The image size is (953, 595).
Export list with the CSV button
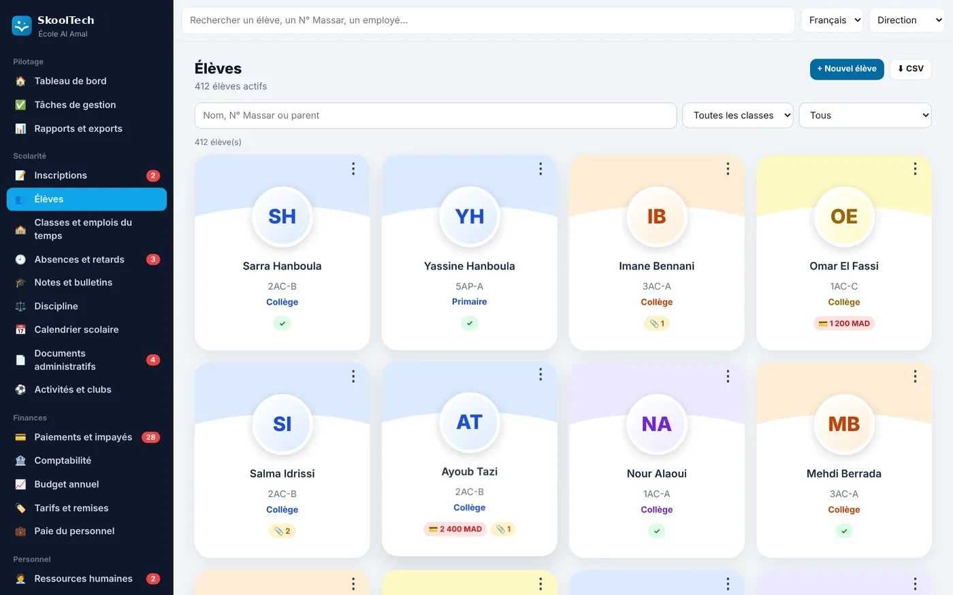tap(910, 69)
